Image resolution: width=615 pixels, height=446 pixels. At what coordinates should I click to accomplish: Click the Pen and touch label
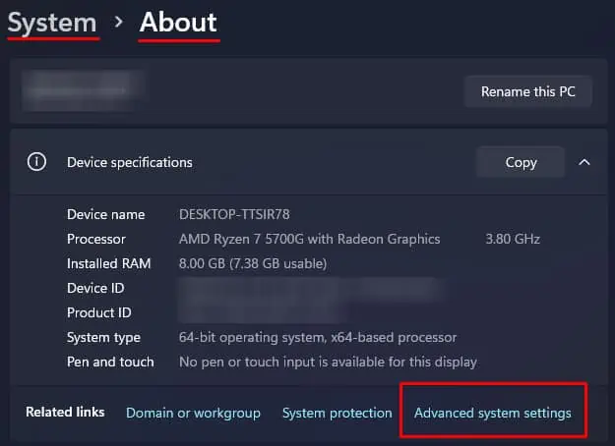tap(110, 362)
